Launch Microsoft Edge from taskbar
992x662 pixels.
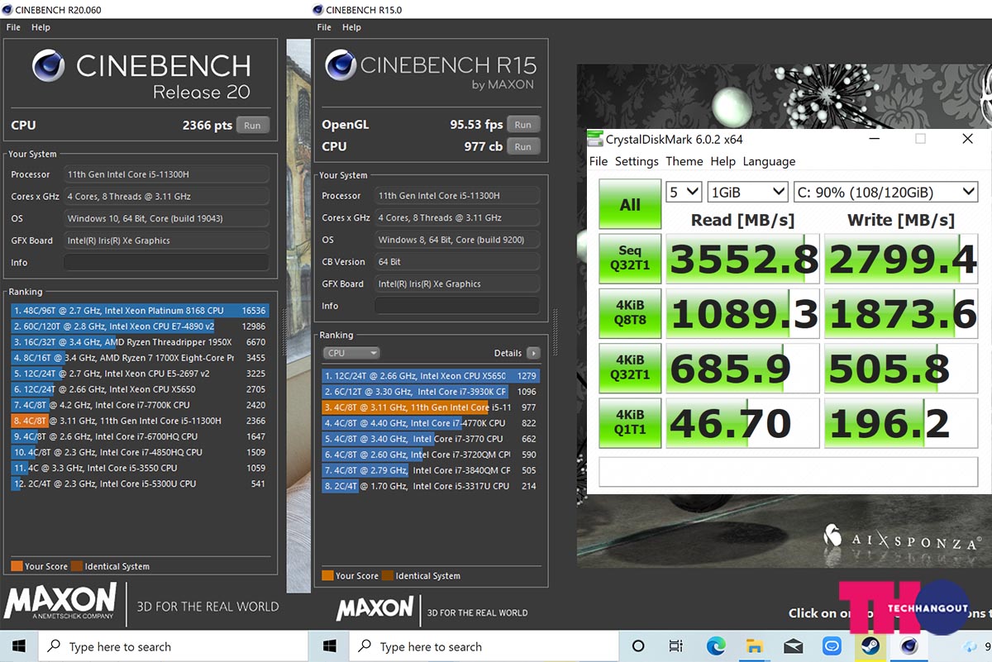click(716, 646)
